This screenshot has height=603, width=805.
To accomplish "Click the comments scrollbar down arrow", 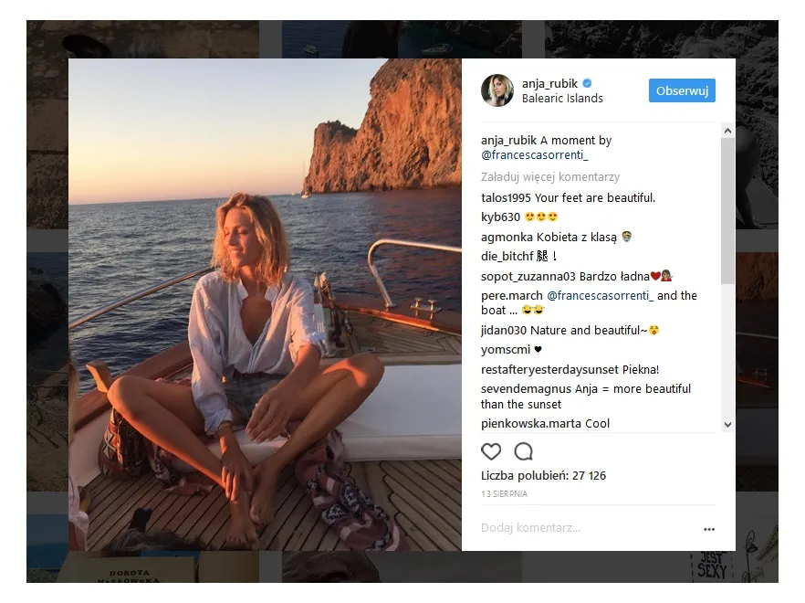I will click(x=727, y=424).
